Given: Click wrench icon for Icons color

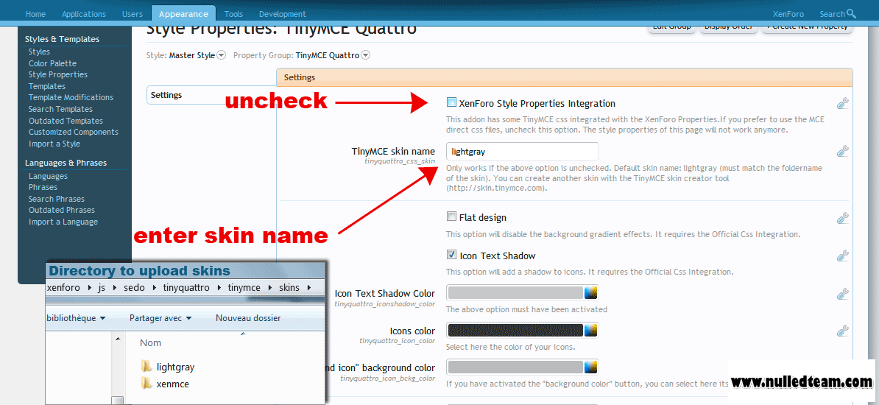Looking at the screenshot, I should (843, 331).
